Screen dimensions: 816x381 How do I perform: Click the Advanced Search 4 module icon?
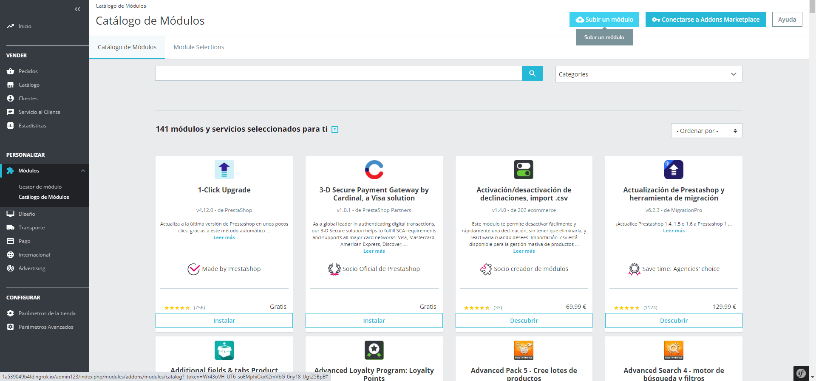(674, 350)
